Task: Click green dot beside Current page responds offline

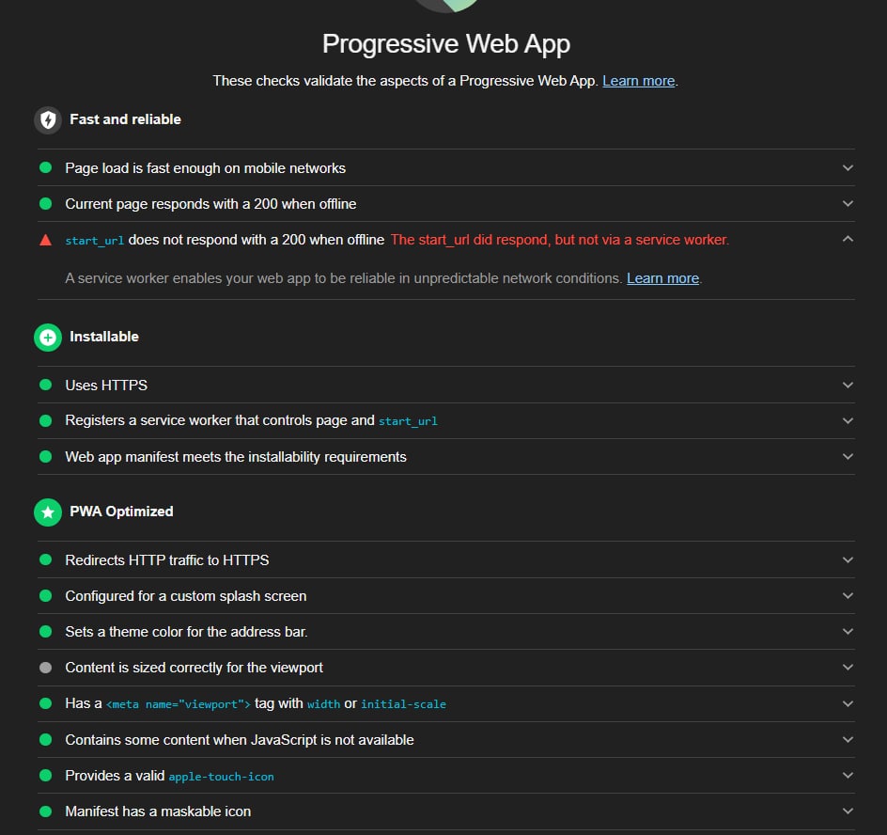Action: [x=46, y=203]
